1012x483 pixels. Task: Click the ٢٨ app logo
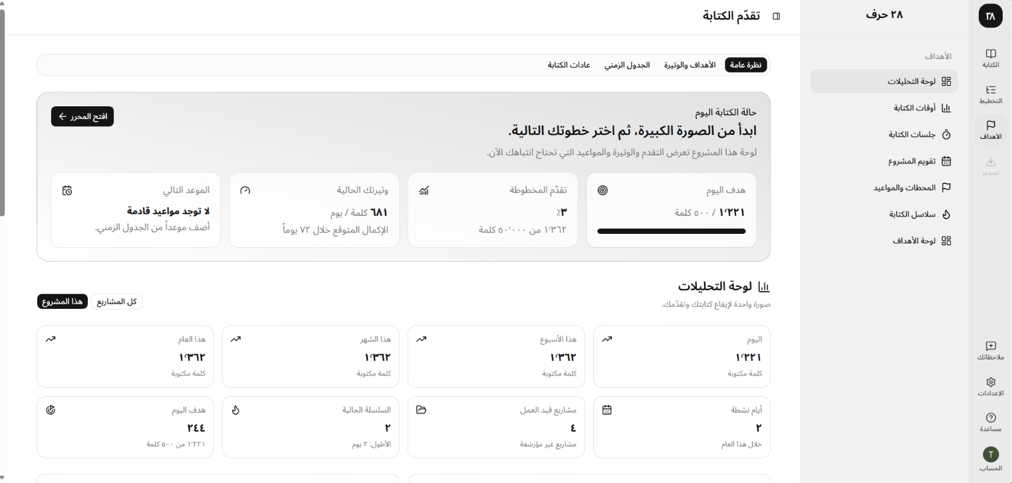tap(991, 16)
